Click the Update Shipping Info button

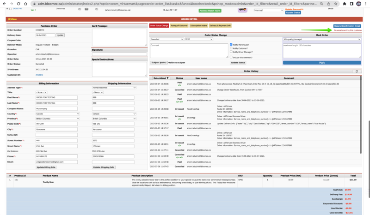click(x=104, y=167)
